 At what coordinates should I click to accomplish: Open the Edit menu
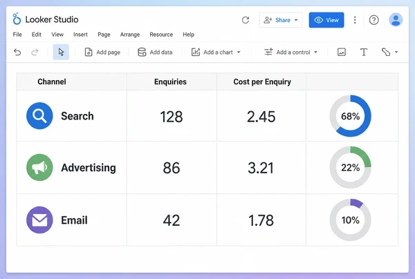coord(37,35)
